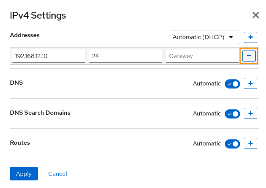This screenshot has width=266, height=188.
Task: Cancel the IPv4 settings changes
Action: pyautogui.click(x=58, y=174)
